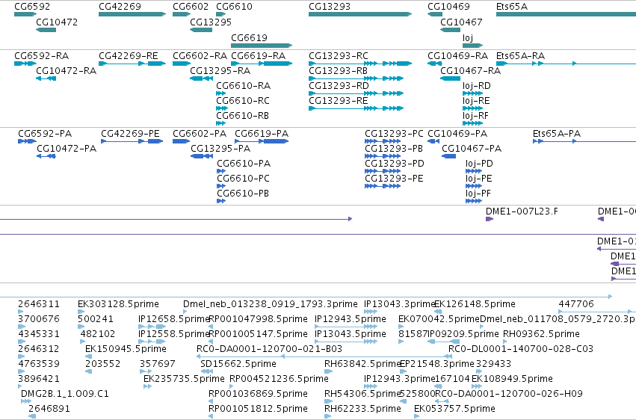
Task: Select protein loj-PD
Action: [x=480, y=164]
